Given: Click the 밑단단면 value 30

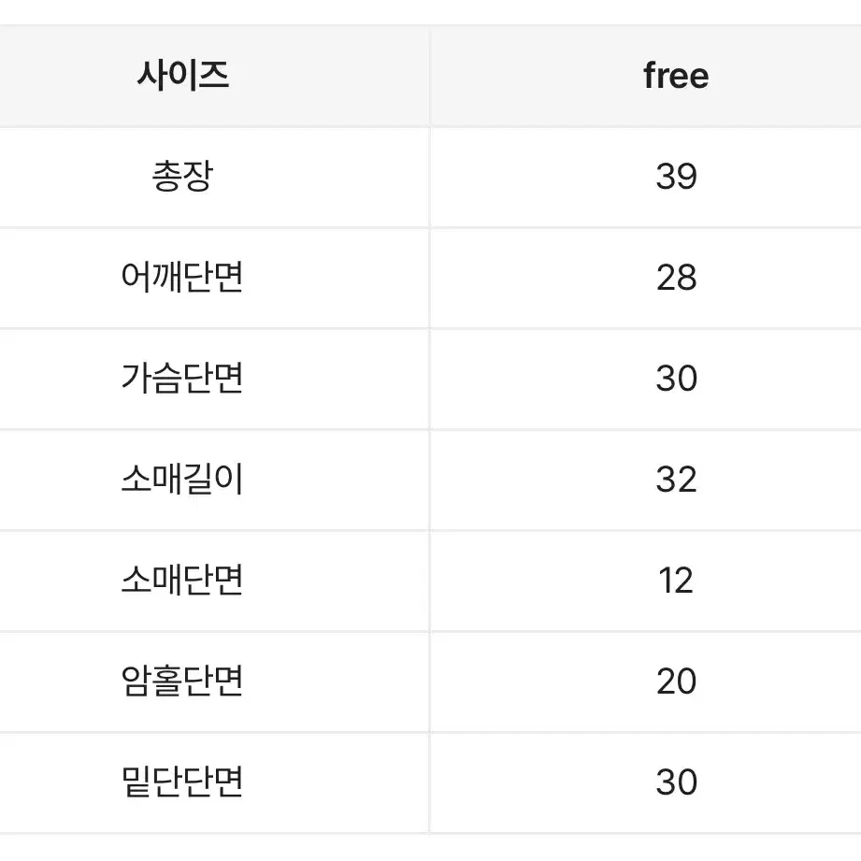Looking at the screenshot, I should (x=677, y=782).
